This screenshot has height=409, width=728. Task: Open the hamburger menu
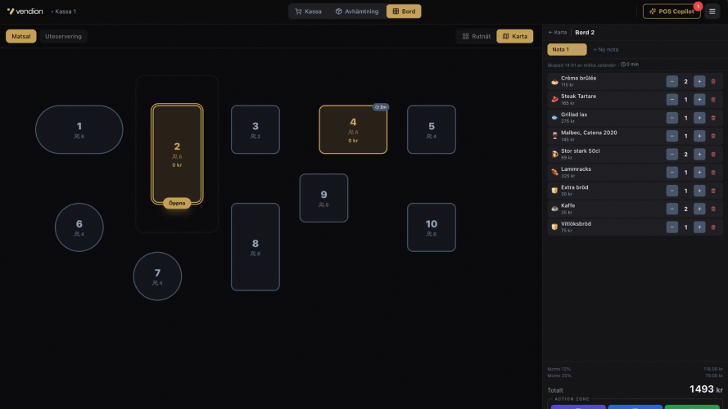(x=712, y=11)
